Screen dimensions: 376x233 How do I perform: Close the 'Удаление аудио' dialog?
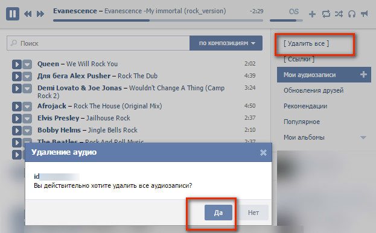[x=263, y=152]
